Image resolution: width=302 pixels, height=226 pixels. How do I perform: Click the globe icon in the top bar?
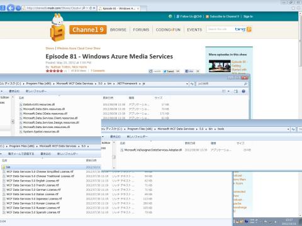[x=170, y=16]
